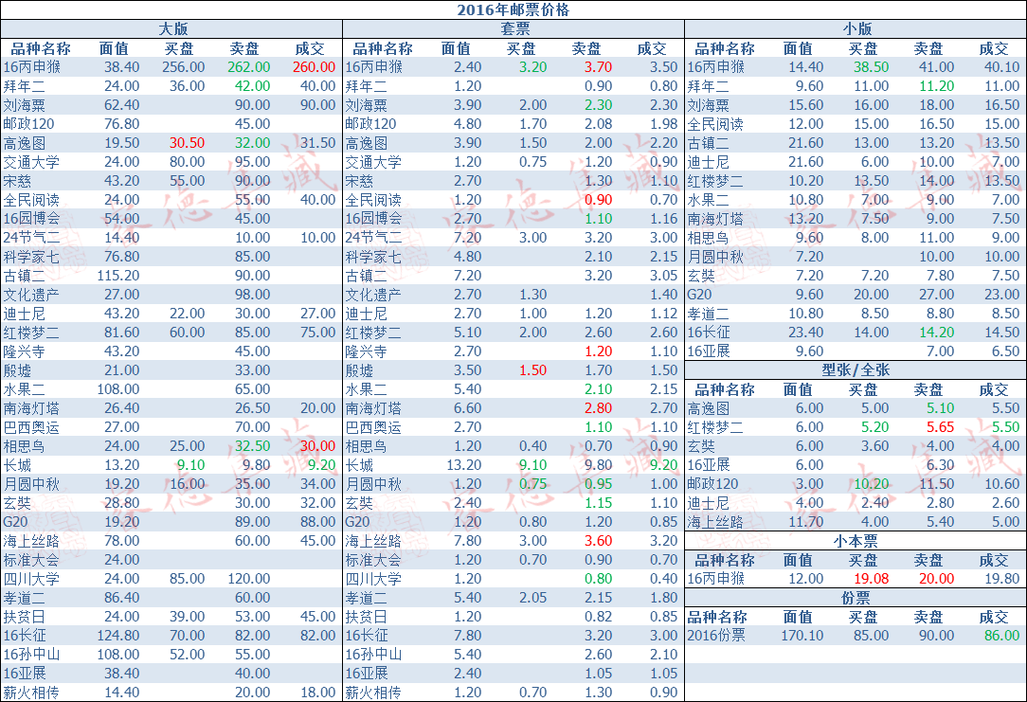
Task: Select the 套票 section header
Action: 514,28
